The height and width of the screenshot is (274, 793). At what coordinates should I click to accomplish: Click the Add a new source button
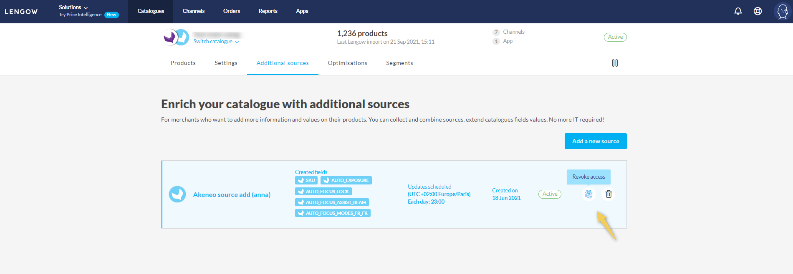(595, 141)
